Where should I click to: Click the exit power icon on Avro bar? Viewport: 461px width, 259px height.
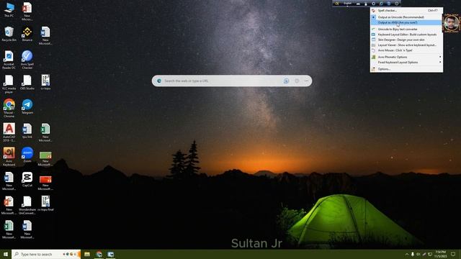coord(396,4)
